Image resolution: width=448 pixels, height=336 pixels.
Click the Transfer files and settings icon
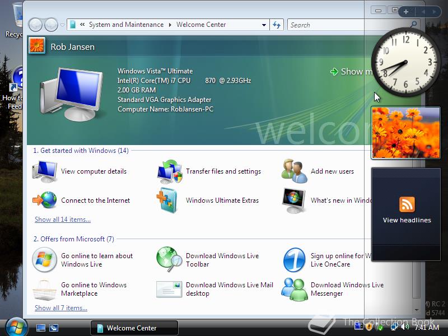coord(170,172)
